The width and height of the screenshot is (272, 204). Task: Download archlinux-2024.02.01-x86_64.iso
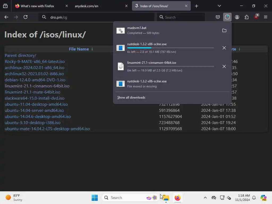point(34,68)
